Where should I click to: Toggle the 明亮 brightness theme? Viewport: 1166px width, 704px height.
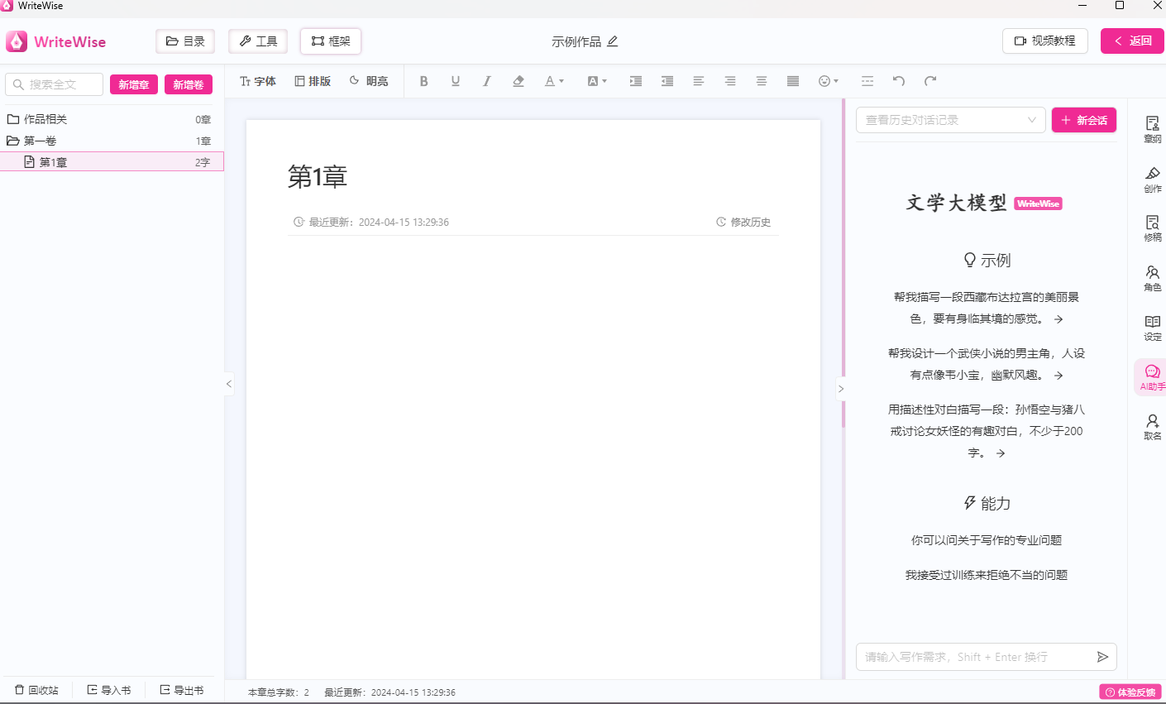tap(369, 81)
